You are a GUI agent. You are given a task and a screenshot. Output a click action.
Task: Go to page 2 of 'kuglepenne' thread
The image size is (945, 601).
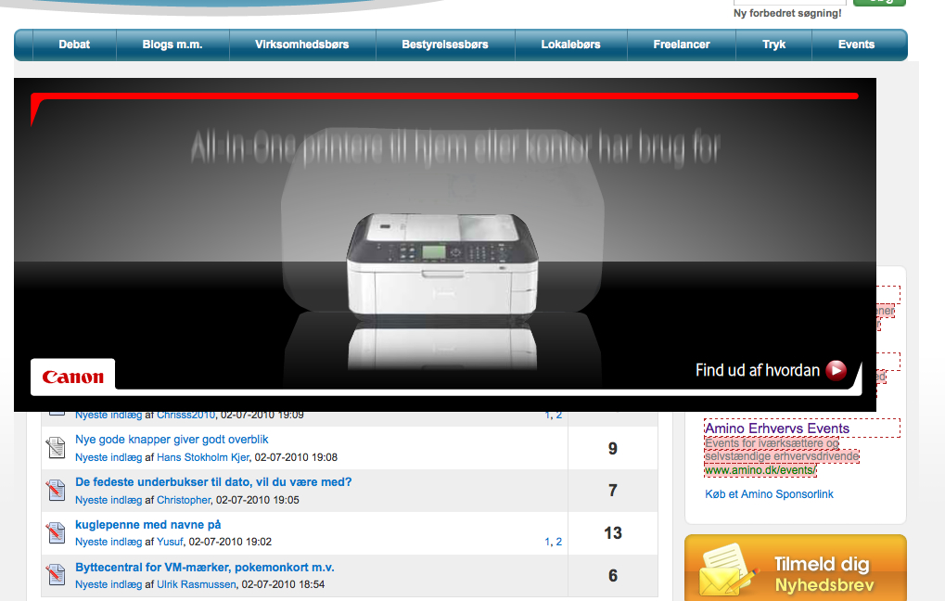click(x=558, y=542)
